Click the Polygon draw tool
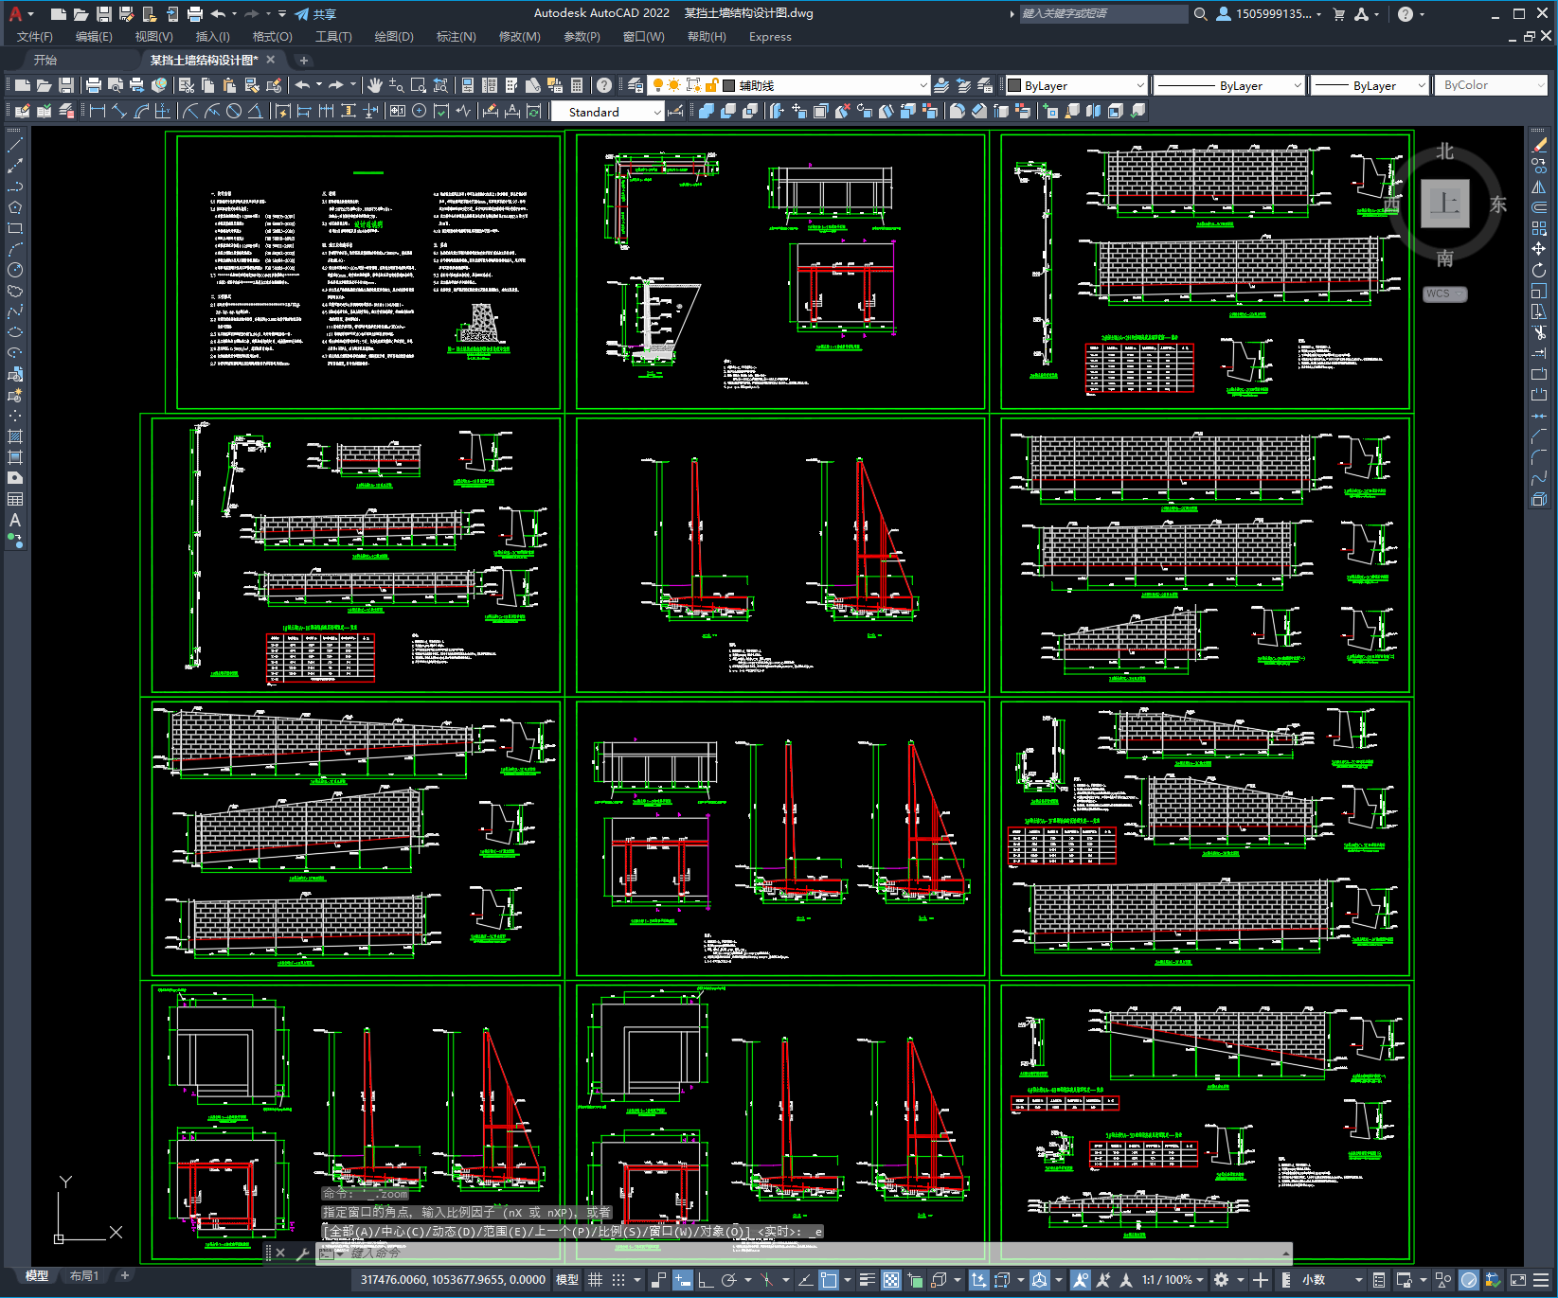 [15, 207]
